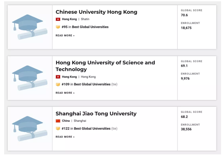This screenshot has width=223, height=156.
Task: Open the Chinese University Hong Kong title link
Action: point(96,12)
